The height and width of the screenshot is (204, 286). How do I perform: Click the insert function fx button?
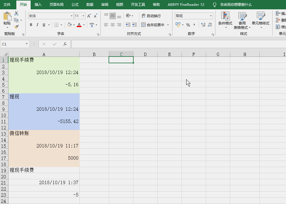(x=65, y=44)
